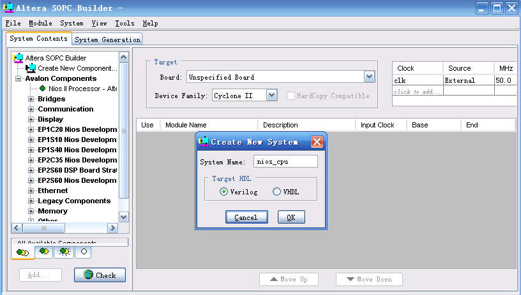Expand the Ethernet tree node
The height and width of the screenshot is (295, 521).
(31, 191)
